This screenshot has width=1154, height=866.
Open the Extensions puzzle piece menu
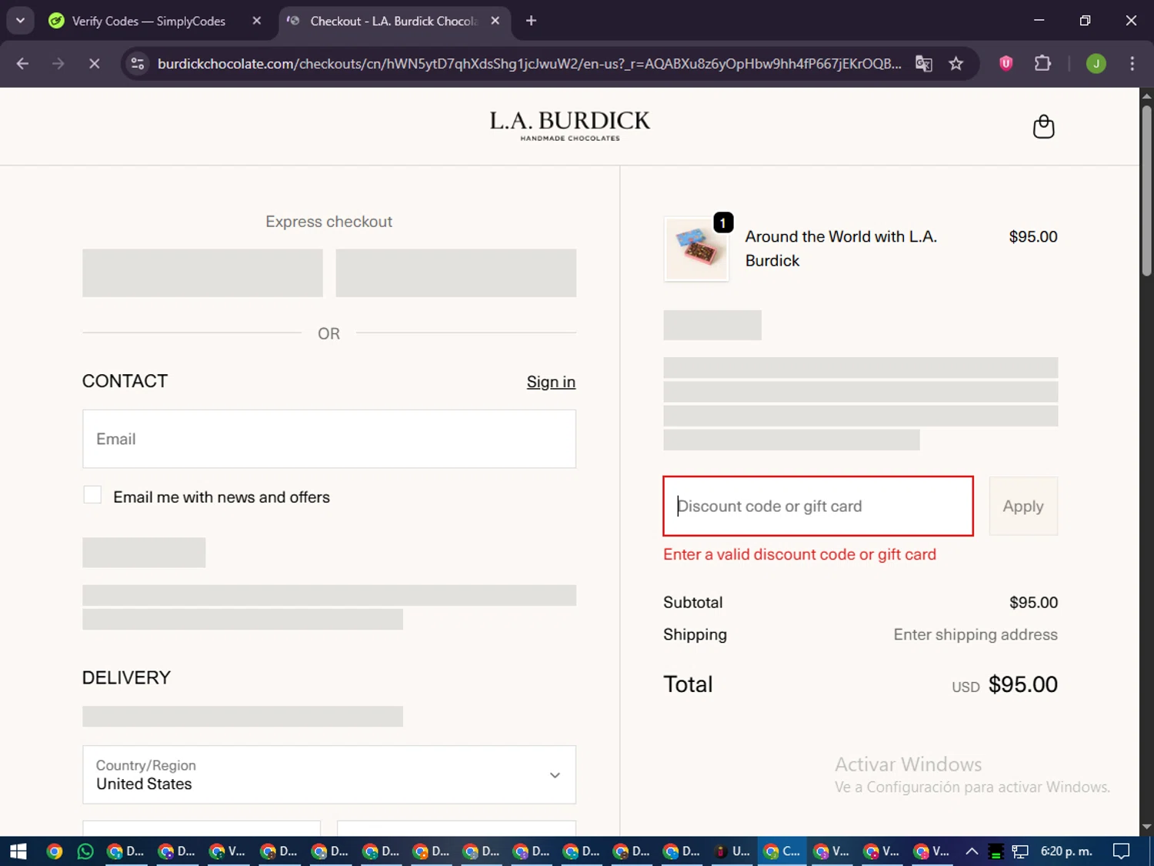[x=1042, y=64]
